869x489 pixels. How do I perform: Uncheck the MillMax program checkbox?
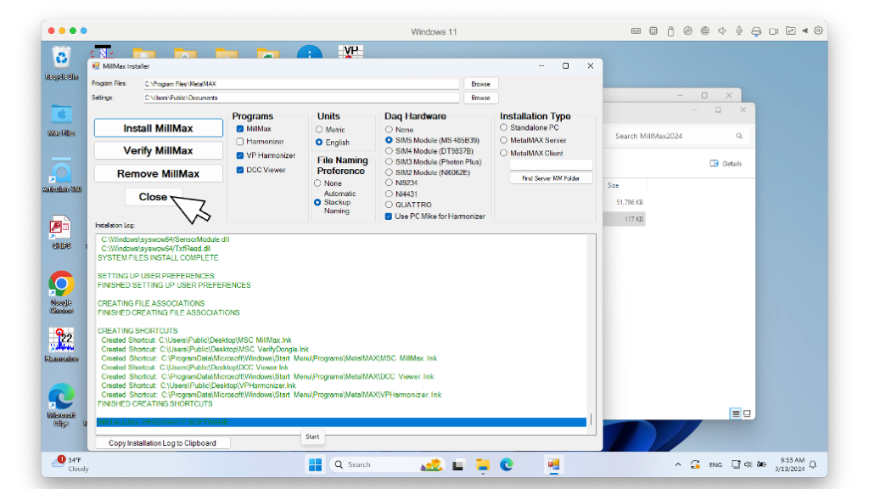point(240,129)
